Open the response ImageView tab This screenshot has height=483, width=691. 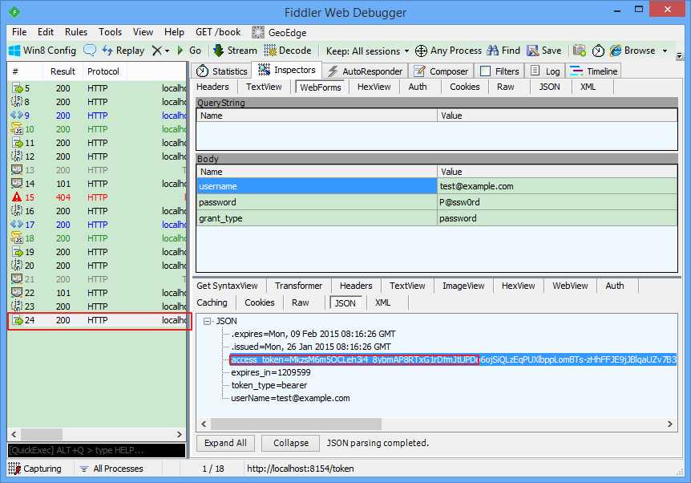click(463, 286)
